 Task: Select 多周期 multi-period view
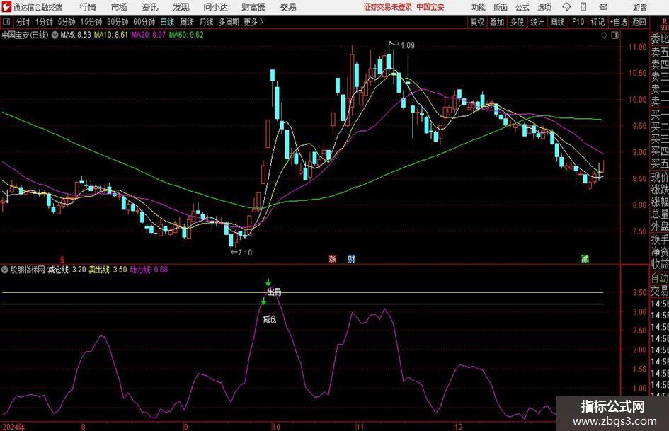(x=228, y=22)
